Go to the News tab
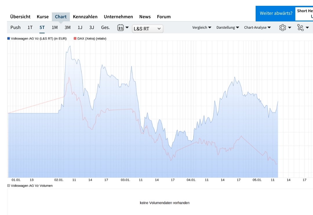 click(x=145, y=17)
